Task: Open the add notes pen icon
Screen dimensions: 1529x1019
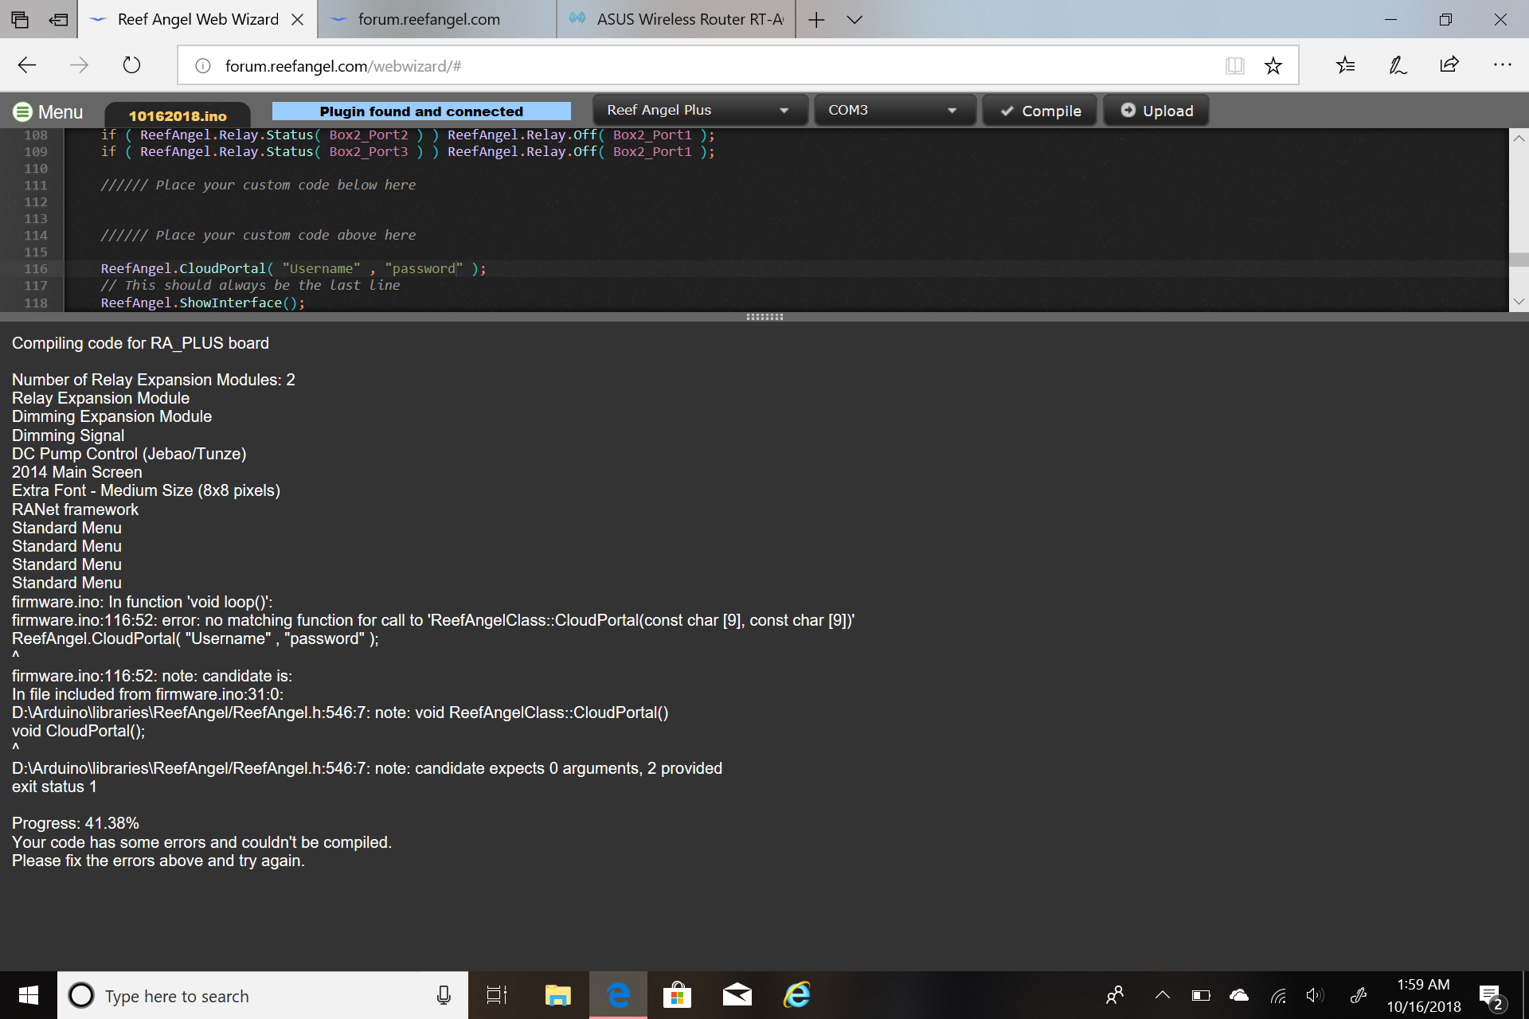Action: point(1398,65)
